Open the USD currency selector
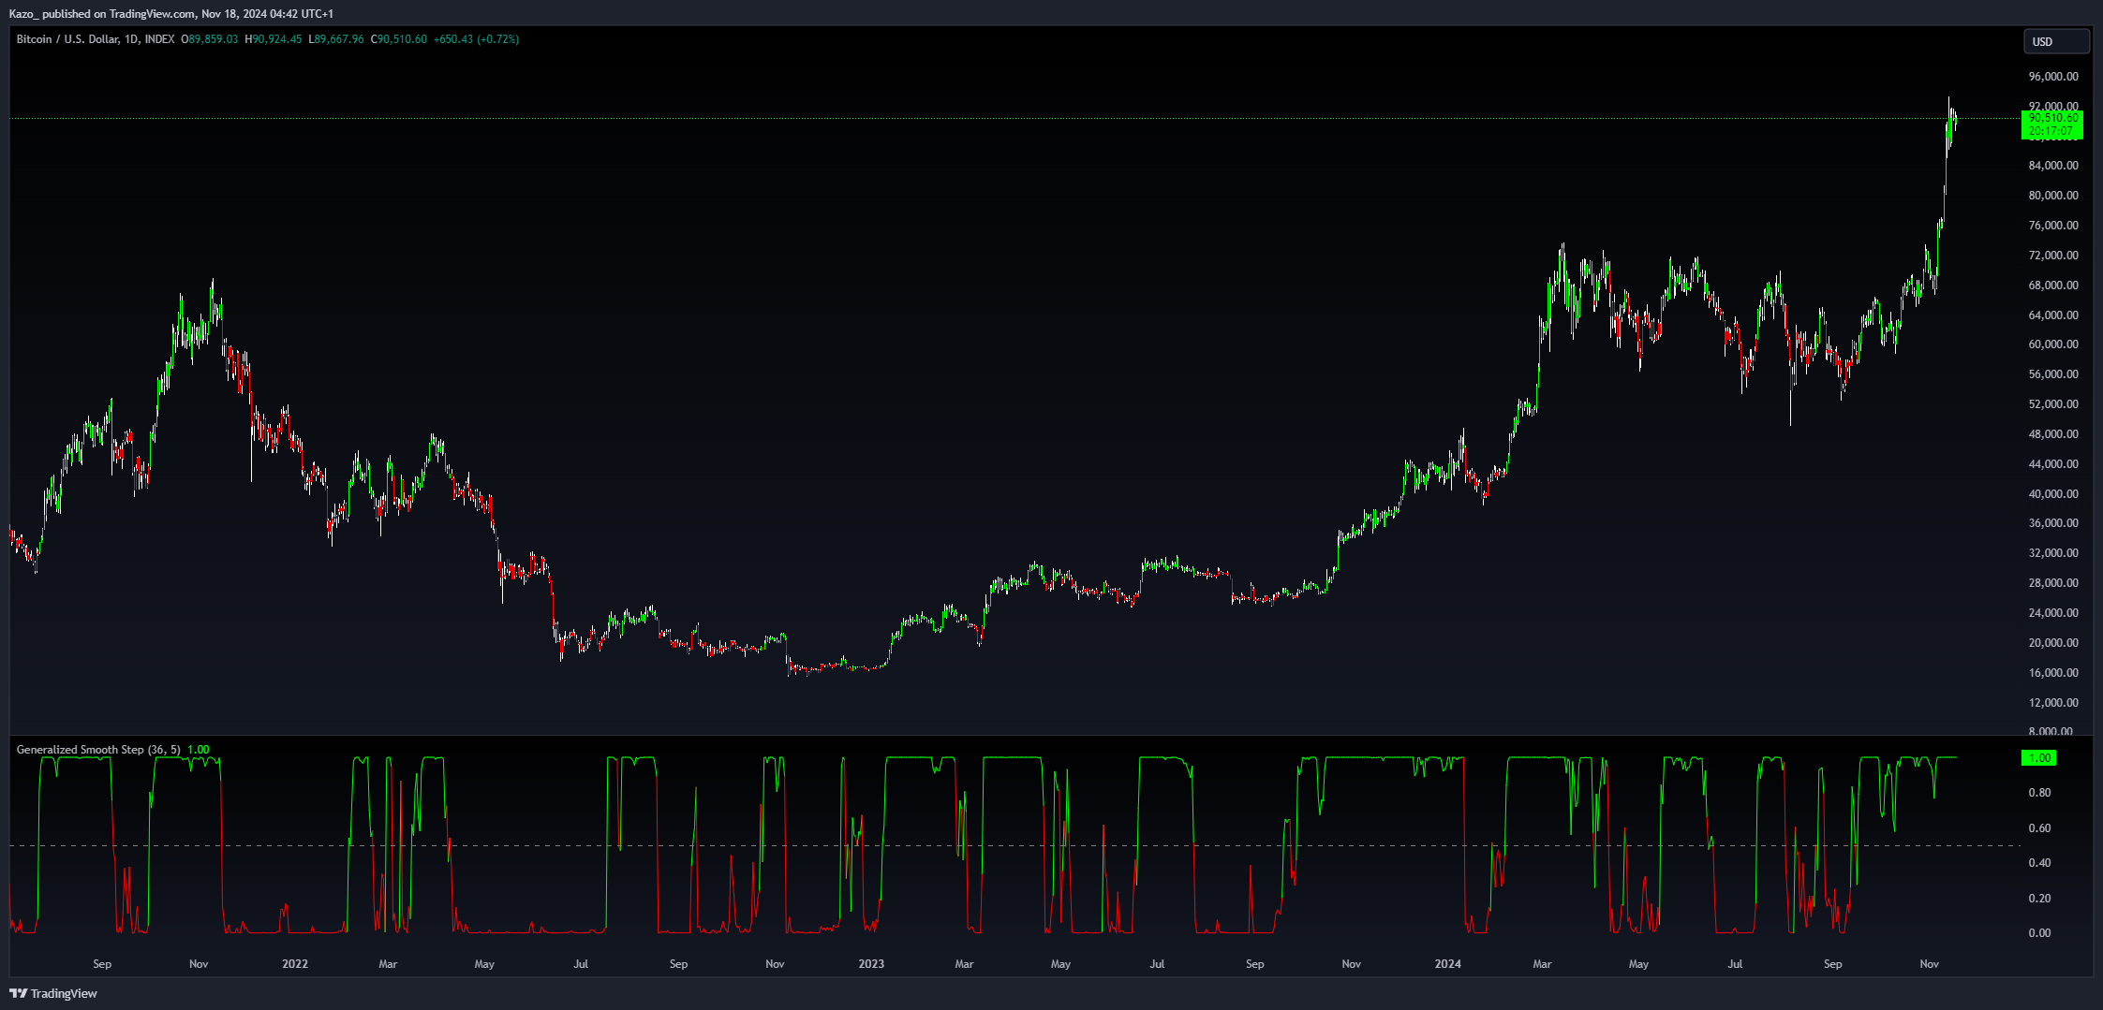Screen dimensions: 2103x1010 point(2056,41)
